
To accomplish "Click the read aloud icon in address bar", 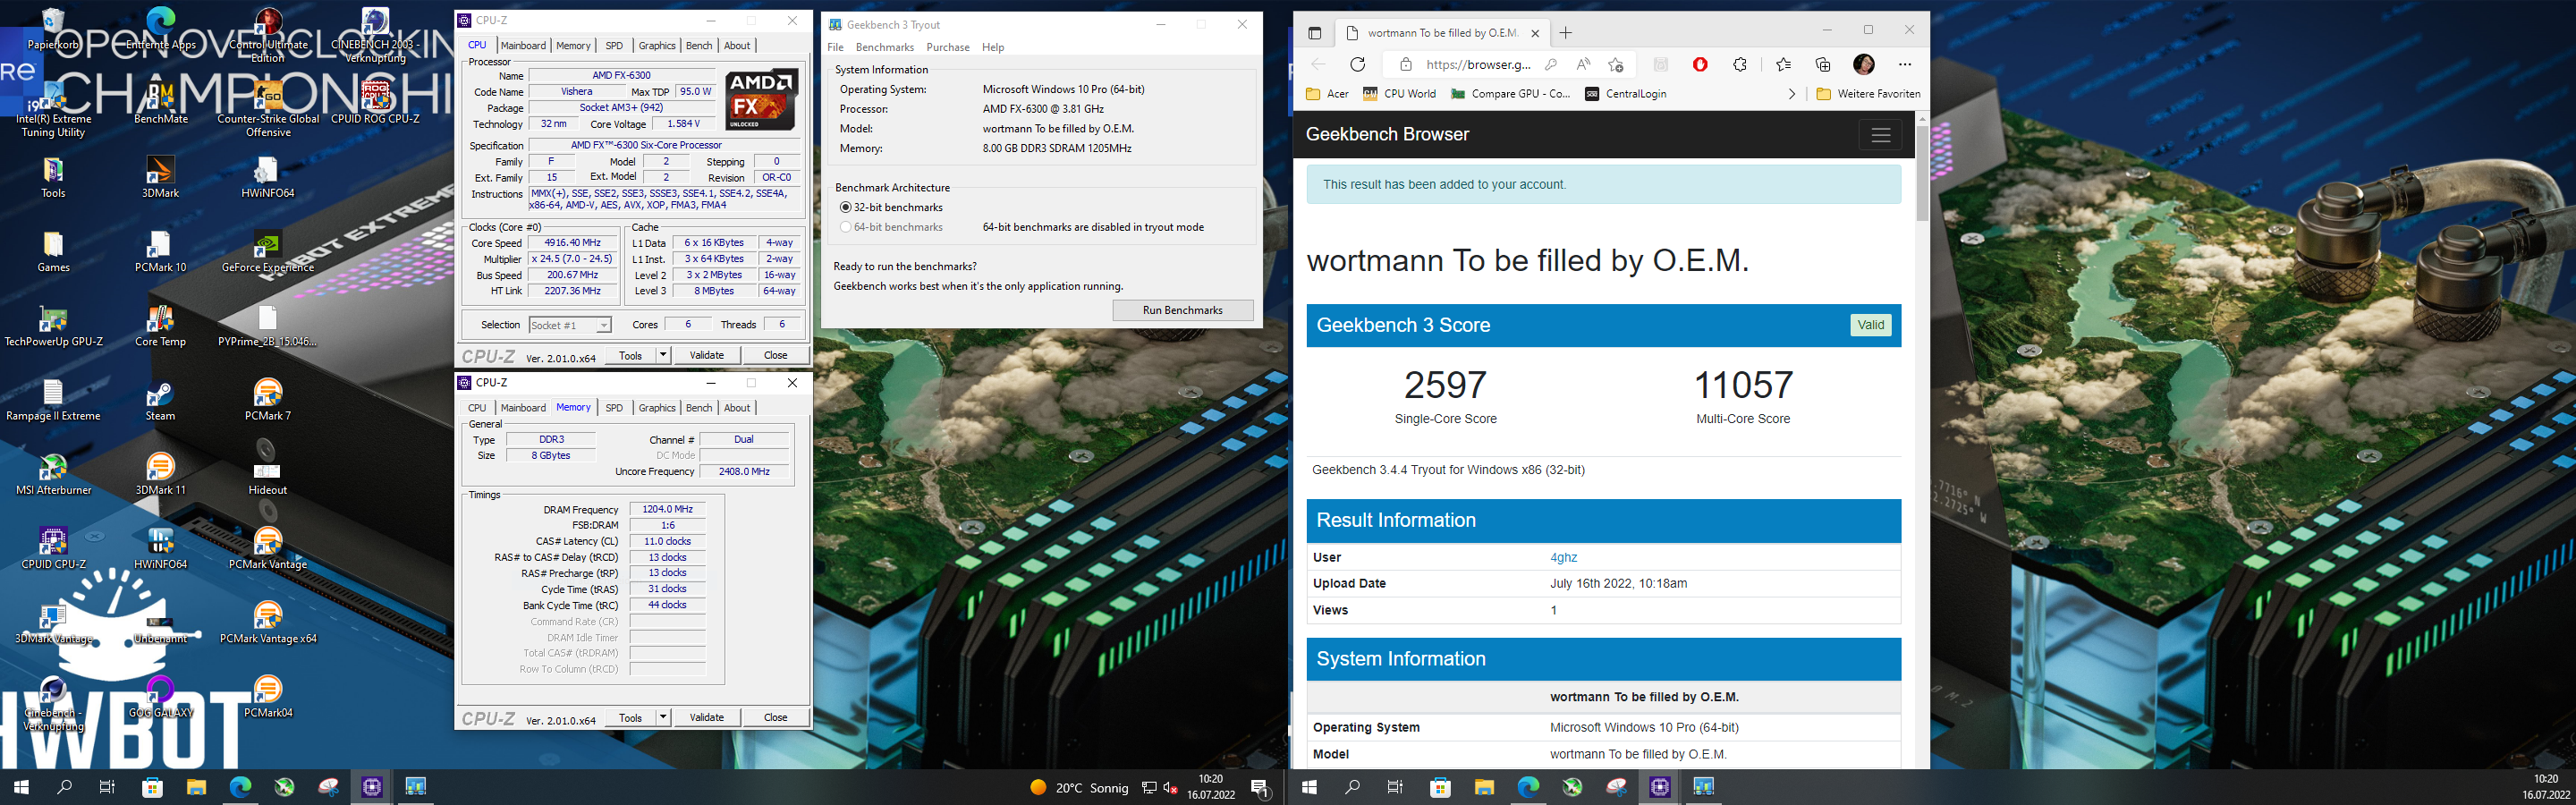I will (x=1583, y=65).
